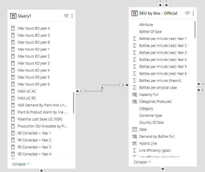Toggle visibility eye on SKU by line - Official

[187, 13]
